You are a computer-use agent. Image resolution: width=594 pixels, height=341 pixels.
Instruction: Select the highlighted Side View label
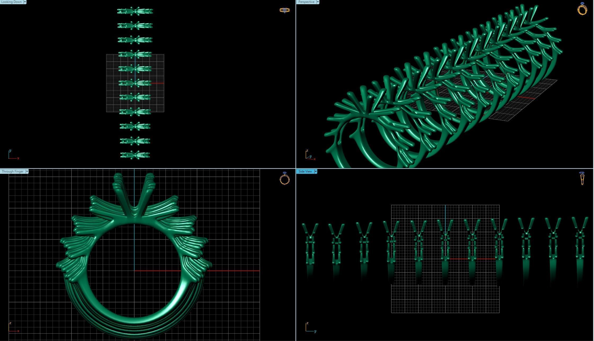click(305, 171)
